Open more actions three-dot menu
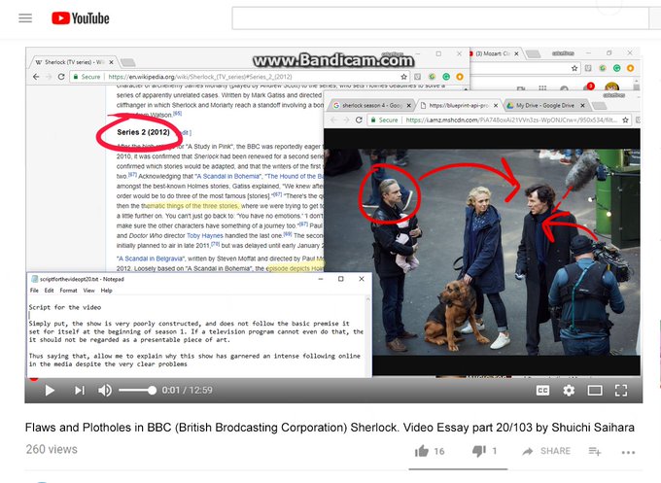This screenshot has height=483, width=661. pyautogui.click(x=628, y=453)
